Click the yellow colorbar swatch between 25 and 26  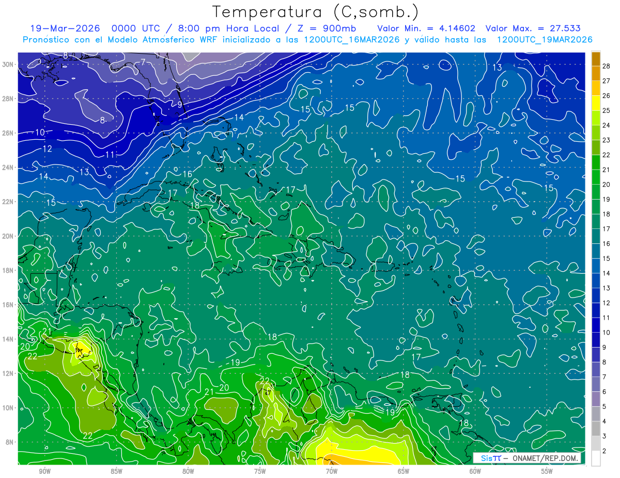596,103
